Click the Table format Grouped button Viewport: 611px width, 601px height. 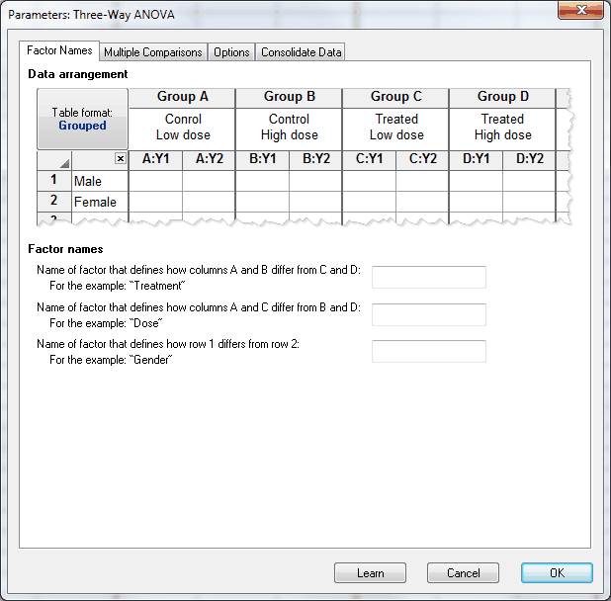pos(82,120)
